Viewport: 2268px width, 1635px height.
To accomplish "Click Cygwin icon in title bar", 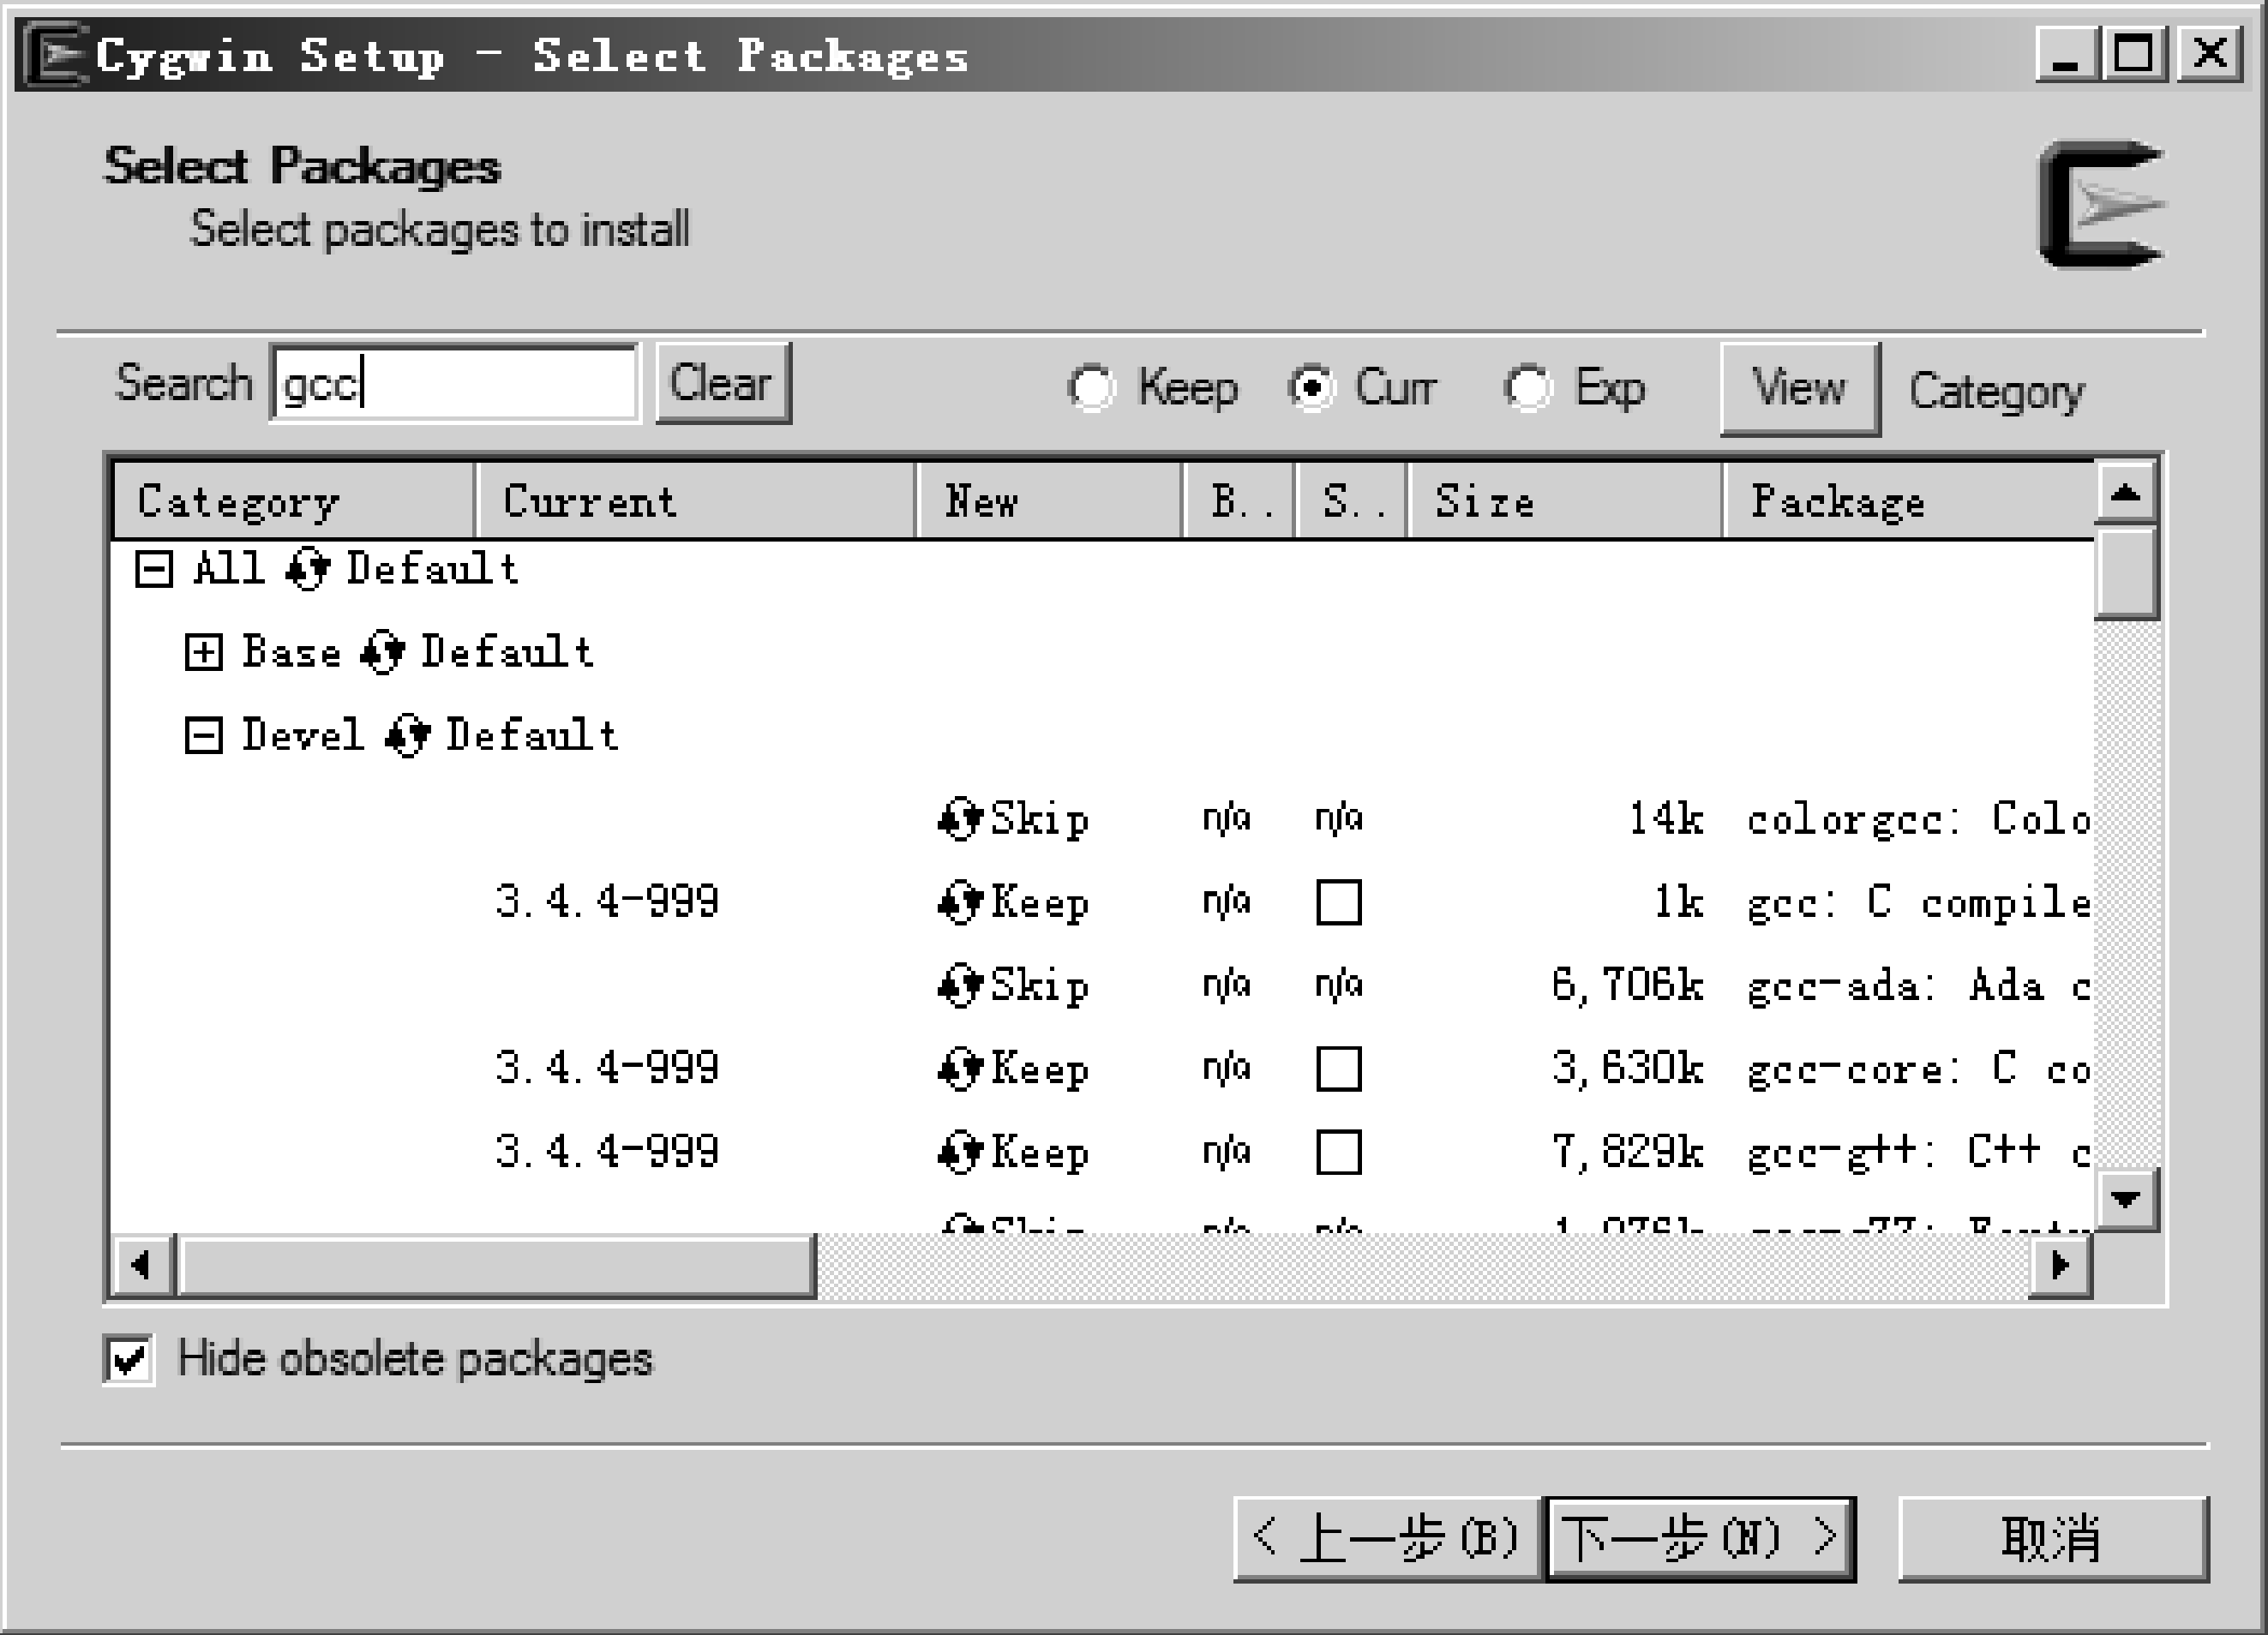I will [55, 56].
